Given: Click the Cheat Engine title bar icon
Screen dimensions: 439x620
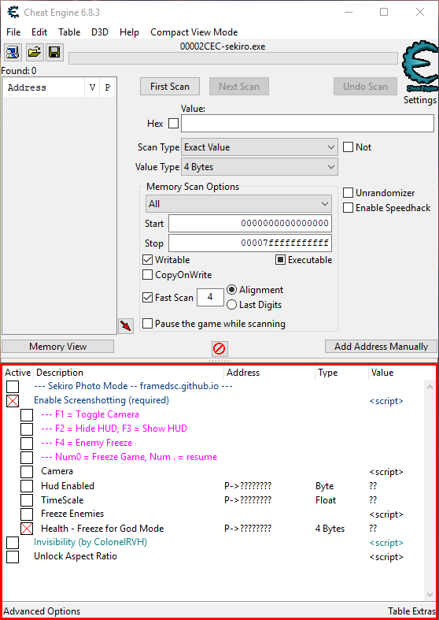Looking at the screenshot, I should (13, 13).
